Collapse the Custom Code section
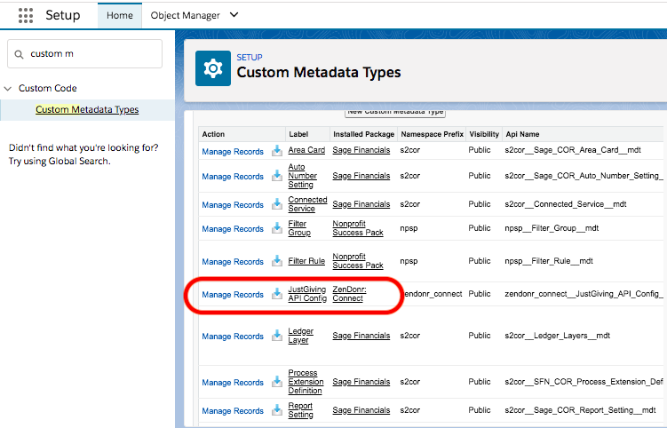The height and width of the screenshot is (428, 667). pyautogui.click(x=8, y=89)
